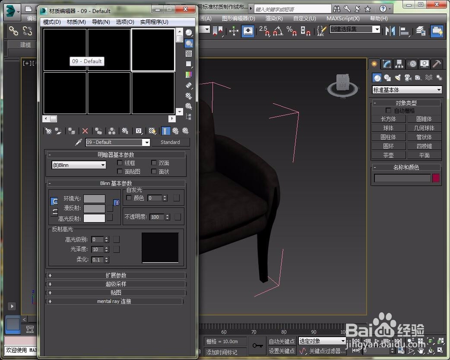Toggle Show End Result icon
This screenshot has height=360, width=450.
coord(165,131)
